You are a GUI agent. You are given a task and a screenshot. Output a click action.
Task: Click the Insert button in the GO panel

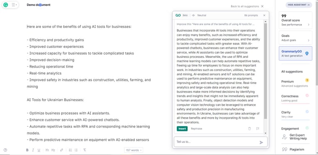182,129
